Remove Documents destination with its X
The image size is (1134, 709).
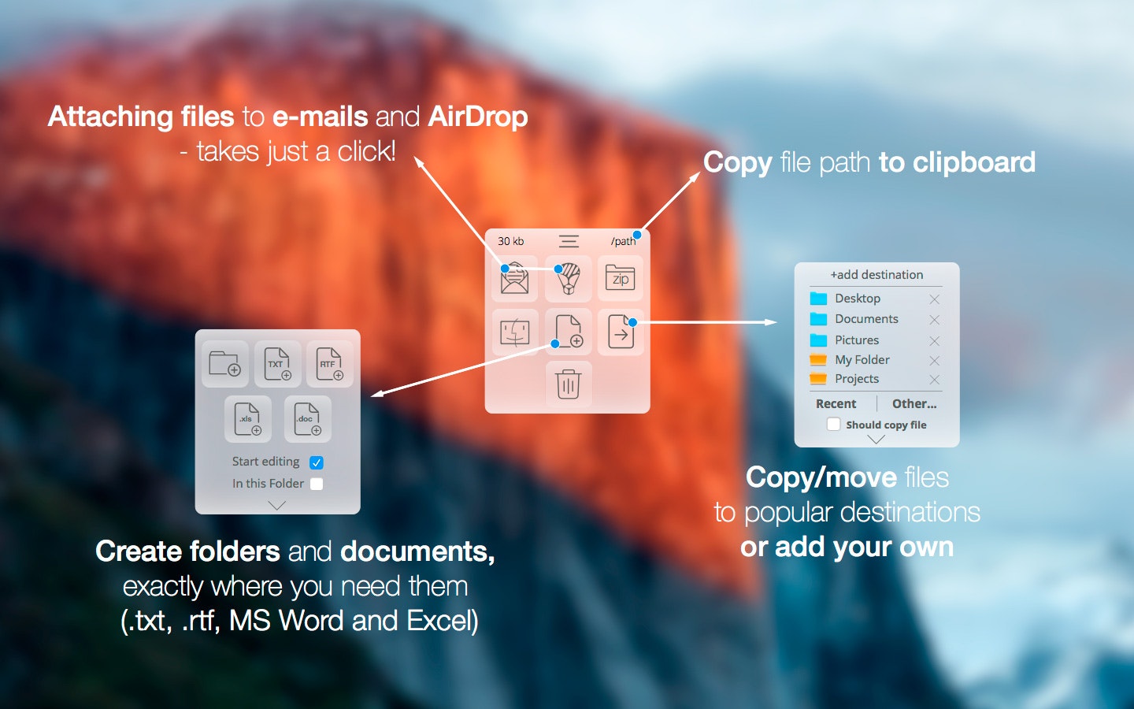935,320
